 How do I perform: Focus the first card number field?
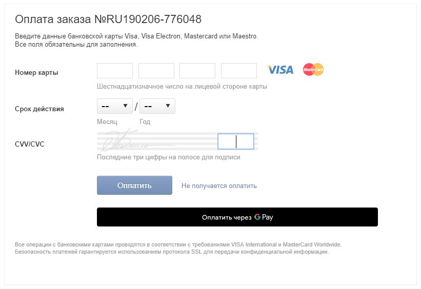(x=115, y=71)
